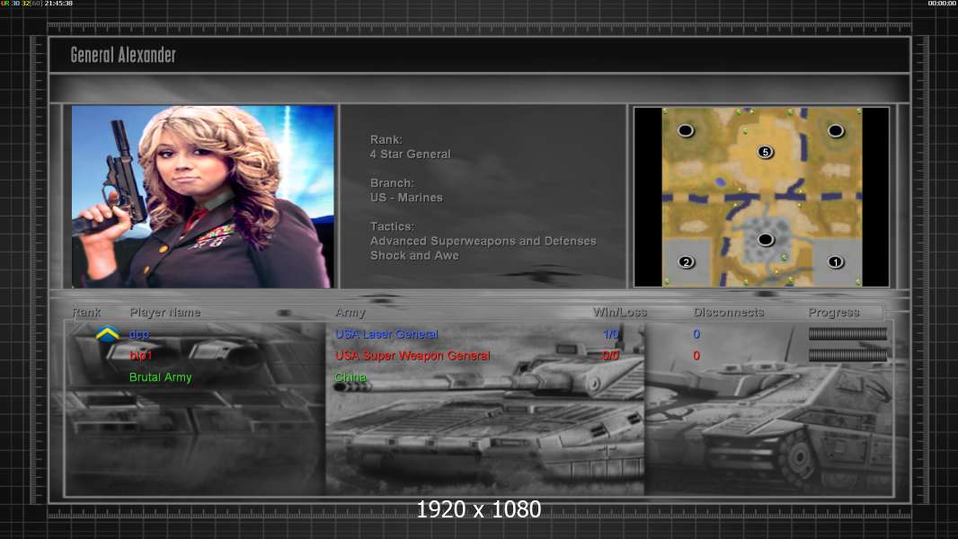The height and width of the screenshot is (539, 958).
Task: Click the unnumbered marker at minimap bottom-center
Action: click(765, 239)
